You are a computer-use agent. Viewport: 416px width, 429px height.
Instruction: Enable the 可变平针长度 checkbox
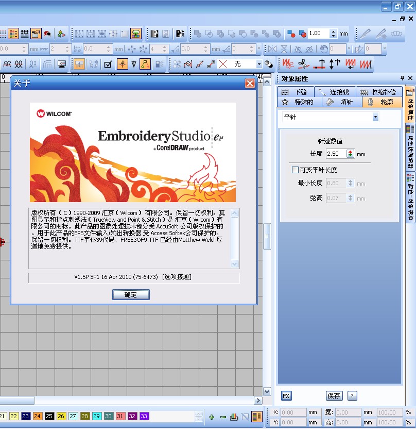[295, 170]
